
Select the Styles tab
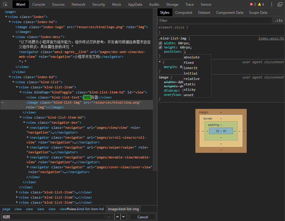[165, 13]
